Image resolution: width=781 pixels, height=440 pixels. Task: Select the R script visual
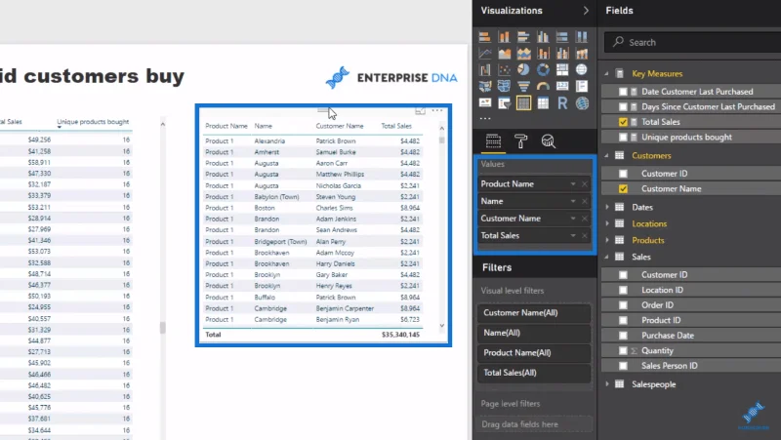562,103
